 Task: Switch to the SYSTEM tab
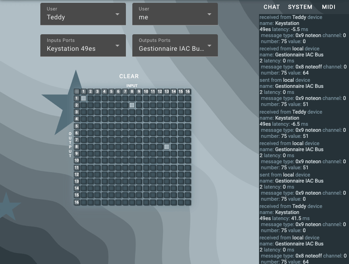[300, 7]
